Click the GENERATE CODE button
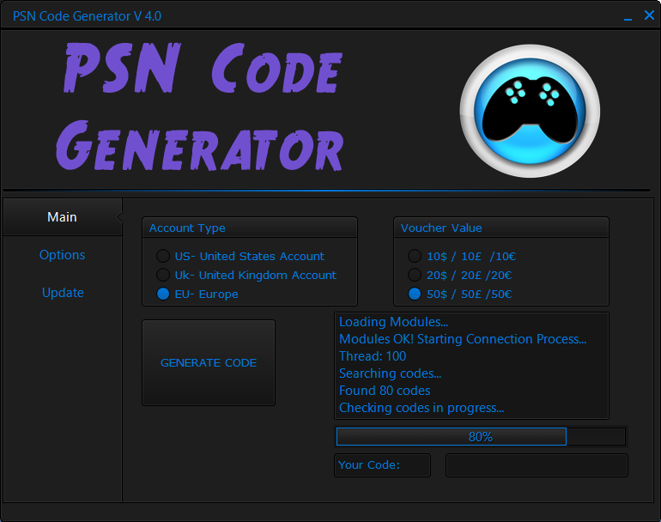Image resolution: width=661 pixels, height=522 pixels. pyautogui.click(x=209, y=362)
